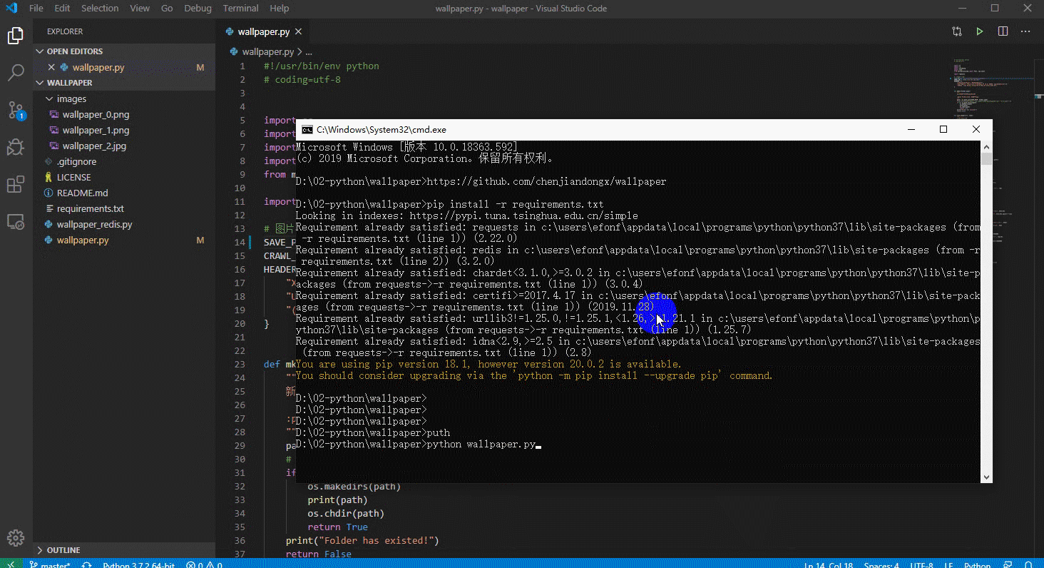
Task: Open the Explorer view in the activity bar
Action: pyautogui.click(x=16, y=36)
